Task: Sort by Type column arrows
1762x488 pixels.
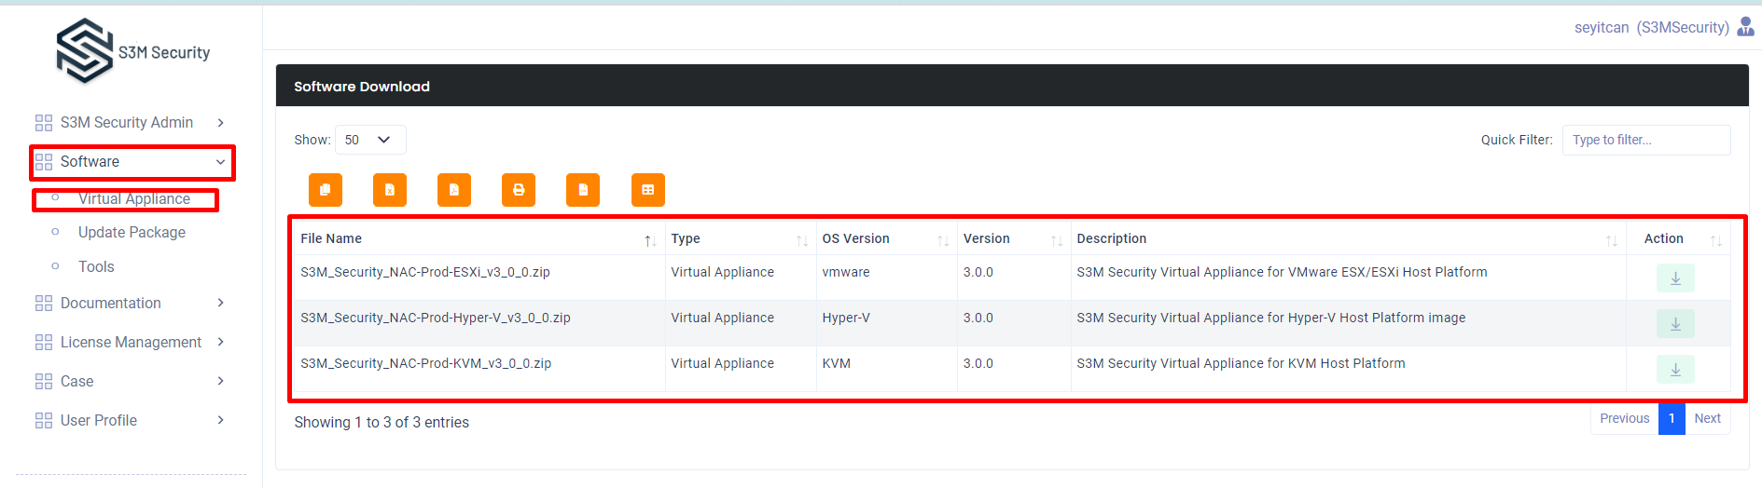Action: [x=802, y=240]
